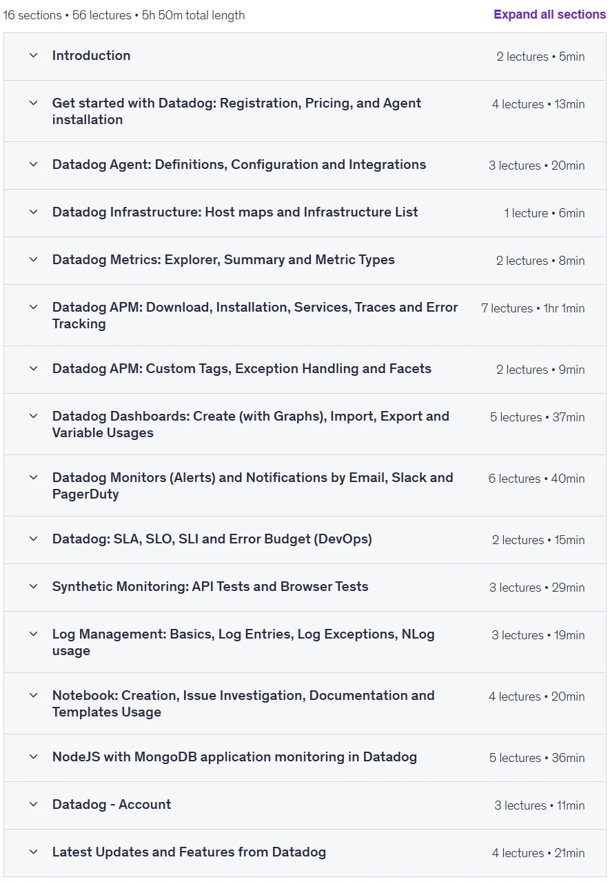This screenshot has height=882, width=610.
Task: Click '7 lectures • 1hr 1min' duration text
Action: click(533, 308)
